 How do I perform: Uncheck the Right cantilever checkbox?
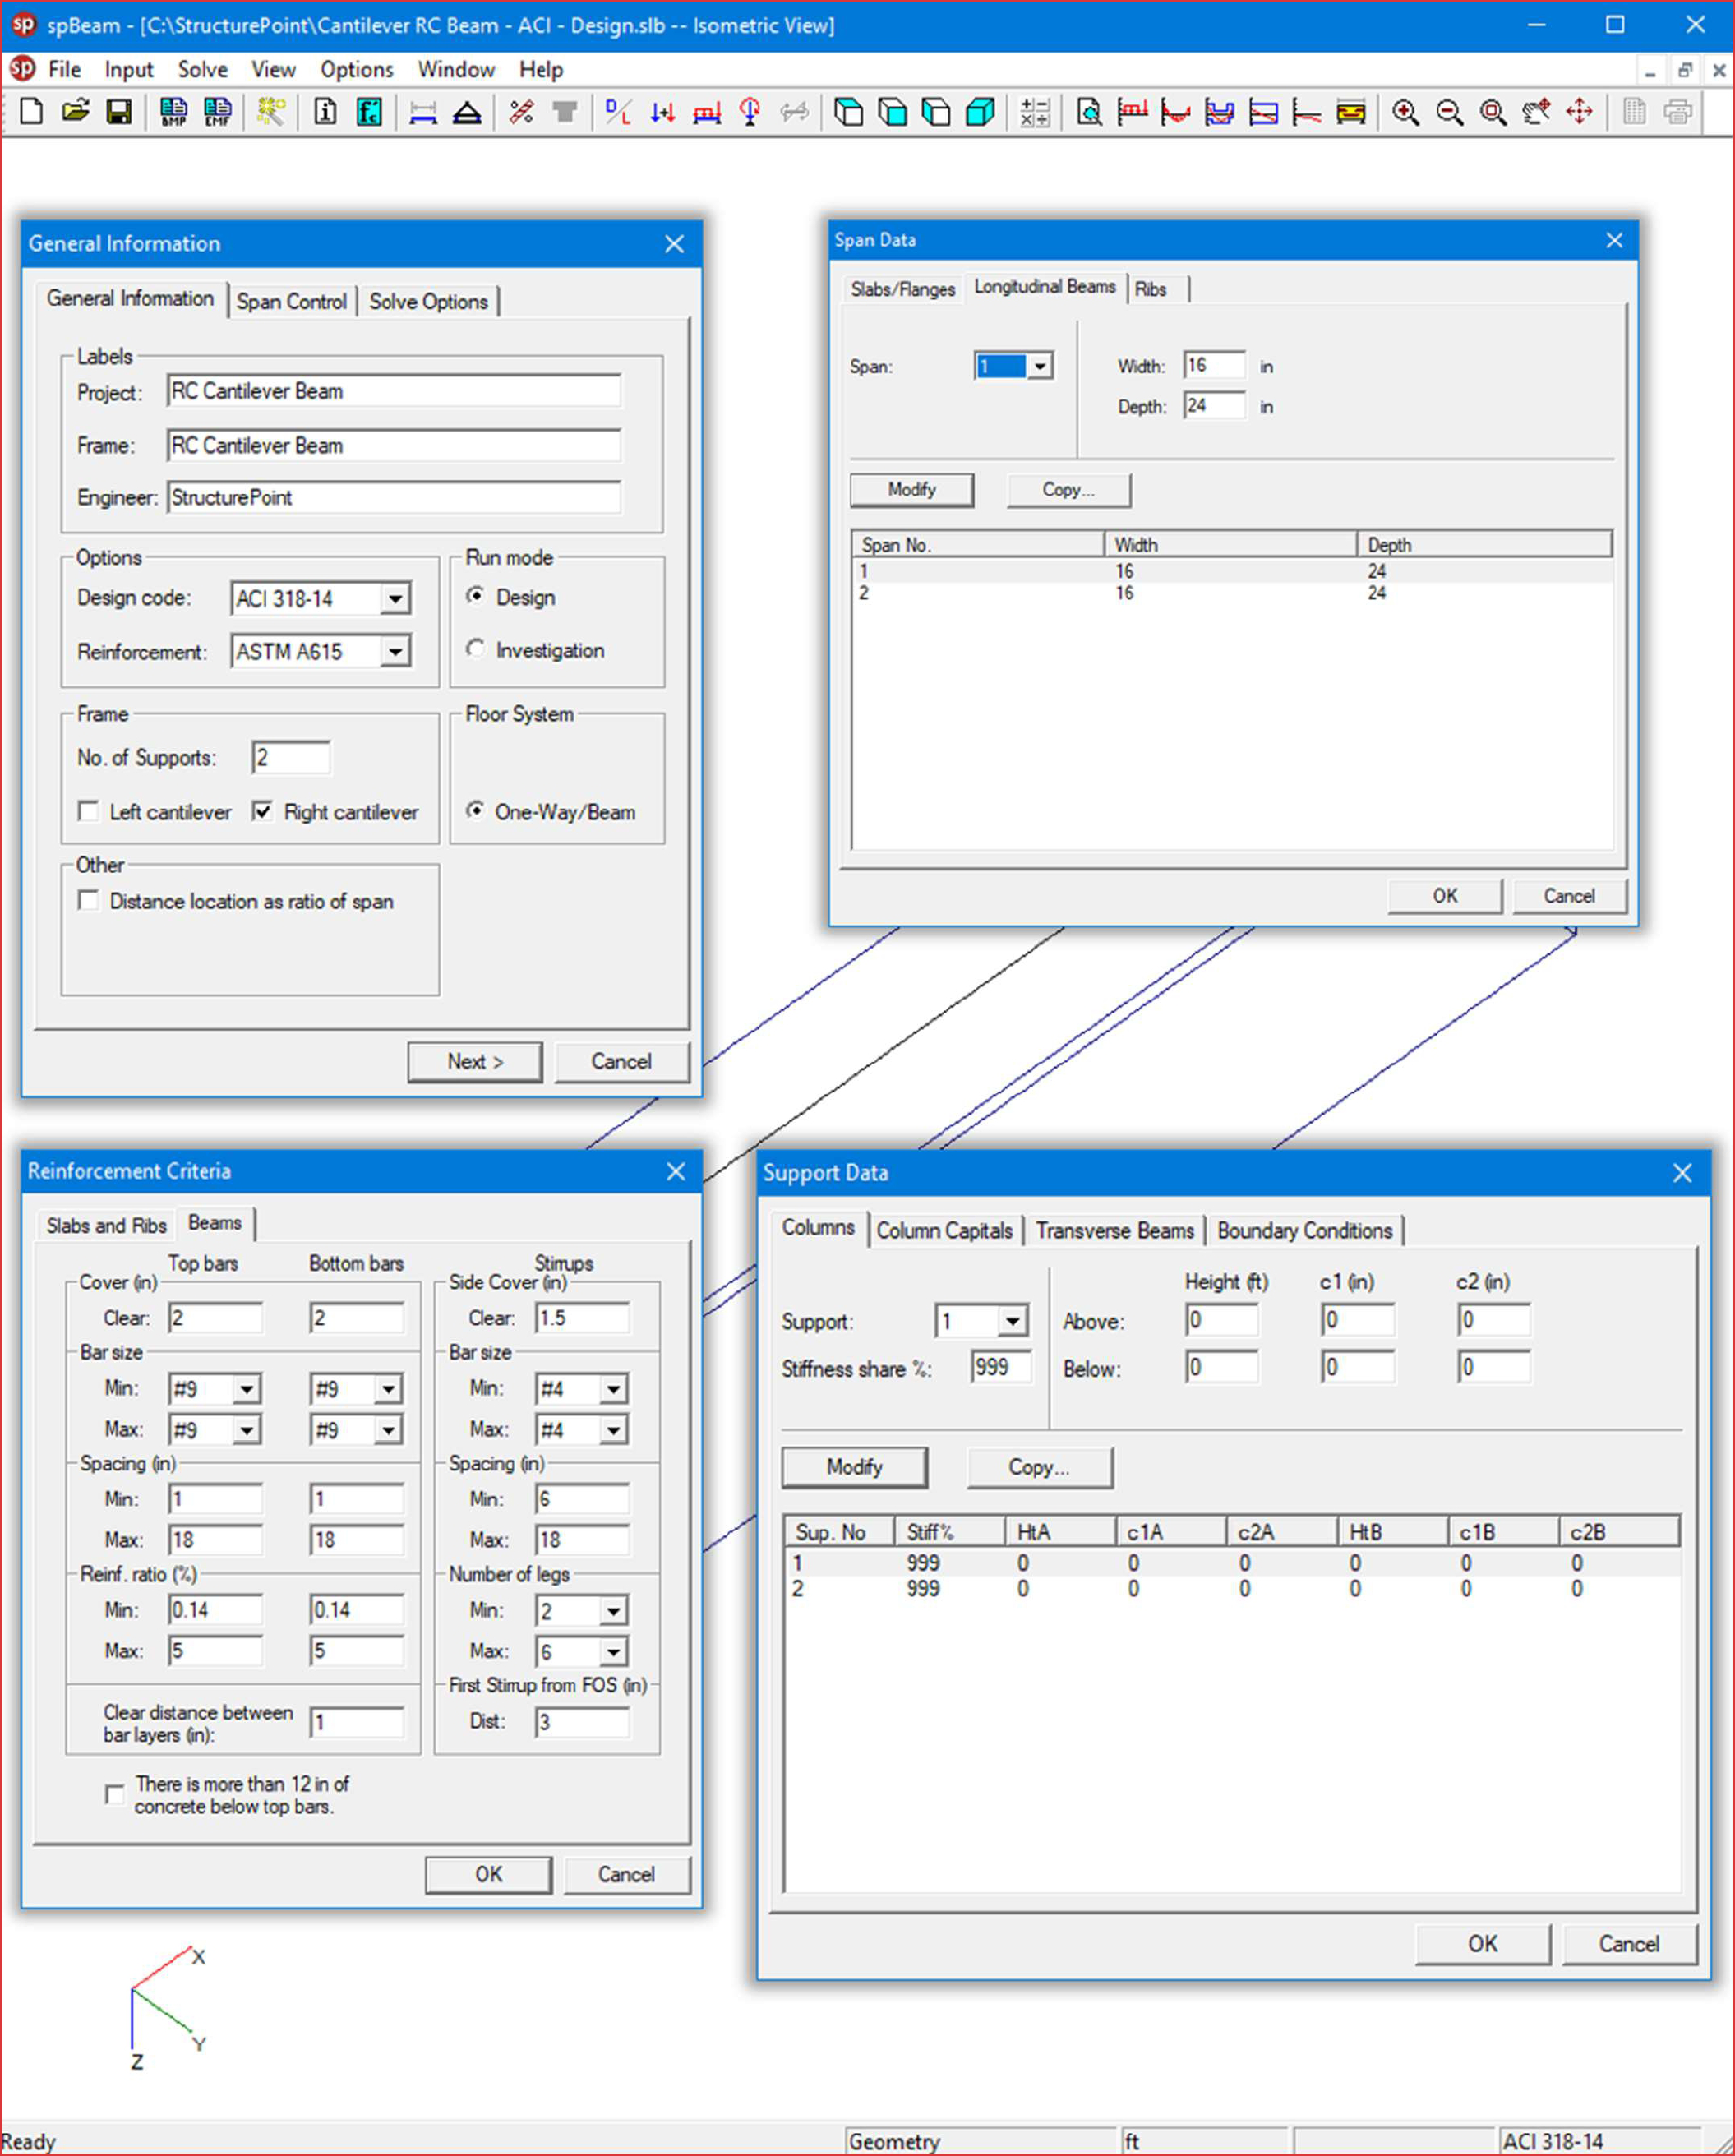pyautogui.click(x=262, y=811)
